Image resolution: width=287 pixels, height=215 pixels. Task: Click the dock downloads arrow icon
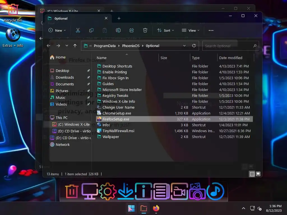pyautogui.click(x=125, y=191)
